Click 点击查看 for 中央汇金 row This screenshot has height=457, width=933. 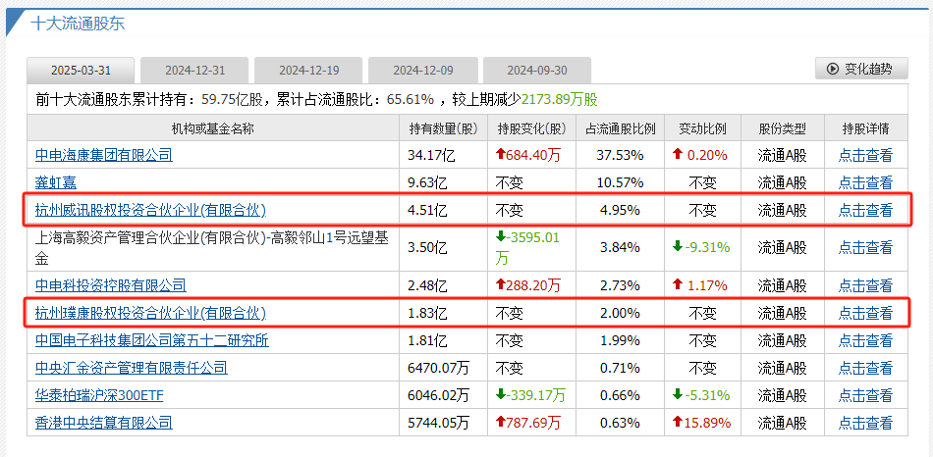pos(866,368)
